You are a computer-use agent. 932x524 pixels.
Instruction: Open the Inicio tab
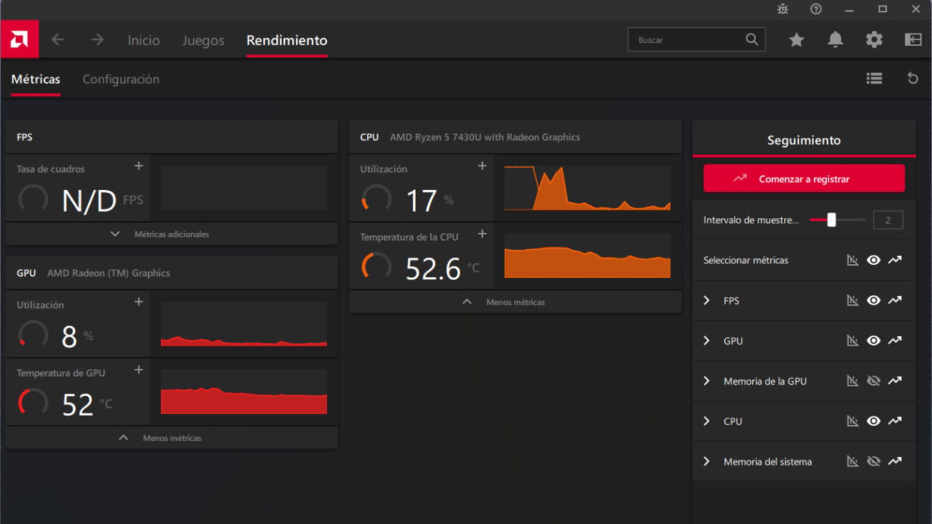pyautogui.click(x=144, y=40)
